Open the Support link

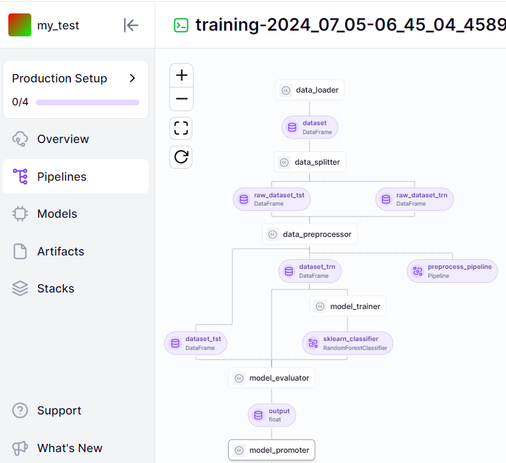[59, 411]
